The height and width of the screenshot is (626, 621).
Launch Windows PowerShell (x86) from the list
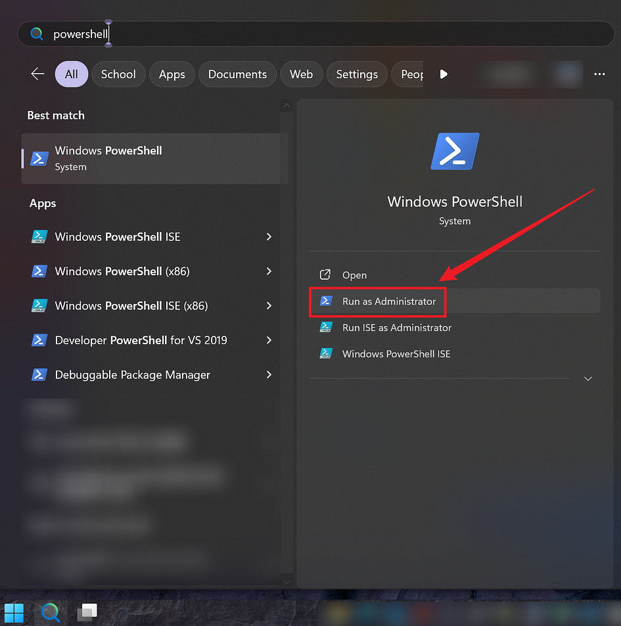(152, 271)
